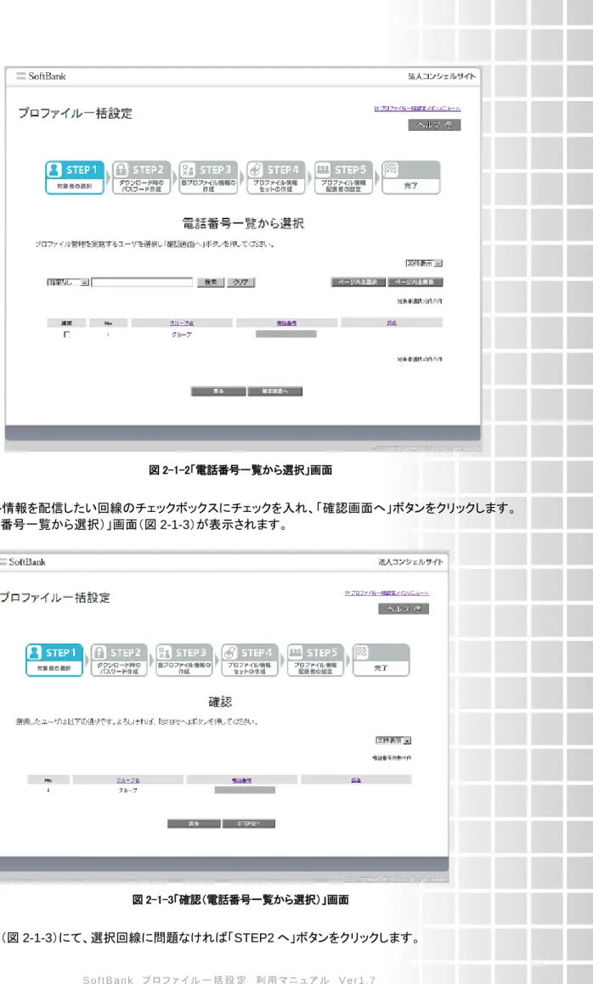The height and width of the screenshot is (984, 593).
Task: Click グループ cell on 確認 screen
Action: (x=128, y=790)
